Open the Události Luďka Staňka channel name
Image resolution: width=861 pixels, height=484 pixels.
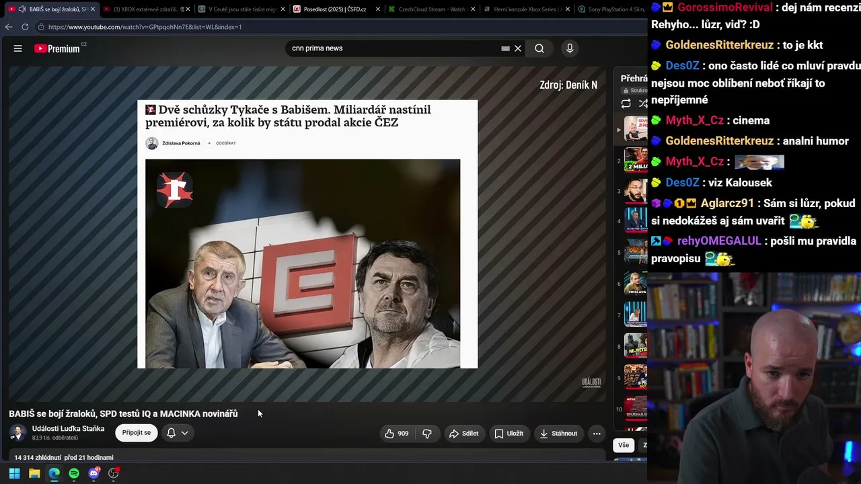pos(68,429)
